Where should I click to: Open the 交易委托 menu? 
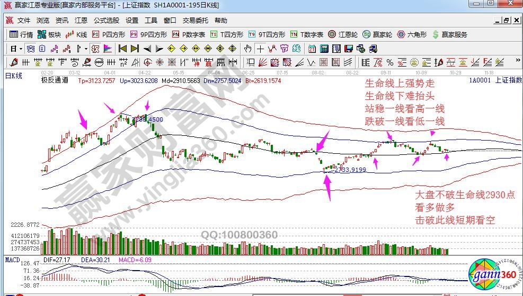tap(196, 21)
